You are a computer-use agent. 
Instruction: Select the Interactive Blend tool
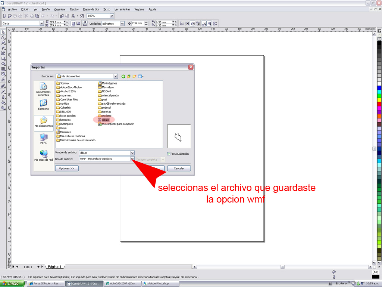pos(3,86)
